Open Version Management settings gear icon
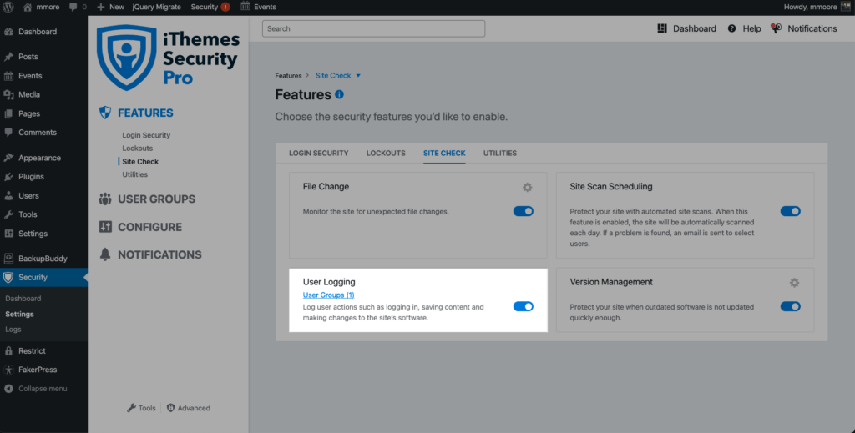 point(795,283)
